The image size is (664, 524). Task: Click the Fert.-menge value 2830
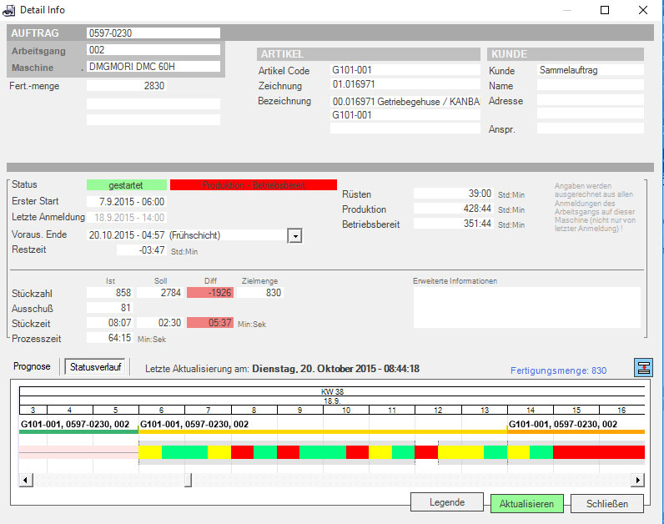coord(127,86)
